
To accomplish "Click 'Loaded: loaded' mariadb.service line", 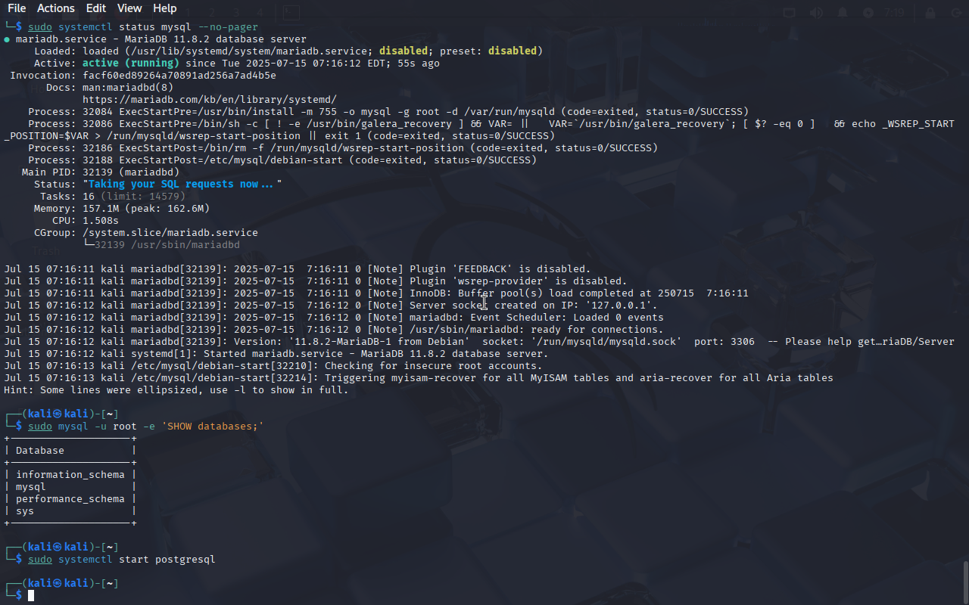I will point(288,51).
